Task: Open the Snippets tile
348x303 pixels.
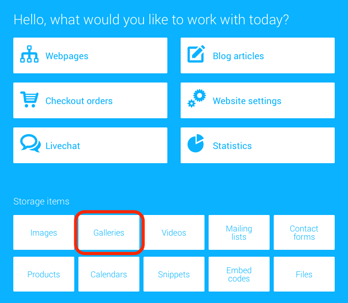Action: coord(174,274)
